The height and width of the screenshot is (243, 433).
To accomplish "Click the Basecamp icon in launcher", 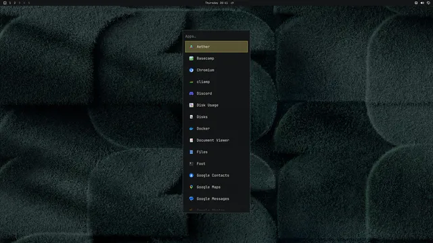I will point(191,59).
